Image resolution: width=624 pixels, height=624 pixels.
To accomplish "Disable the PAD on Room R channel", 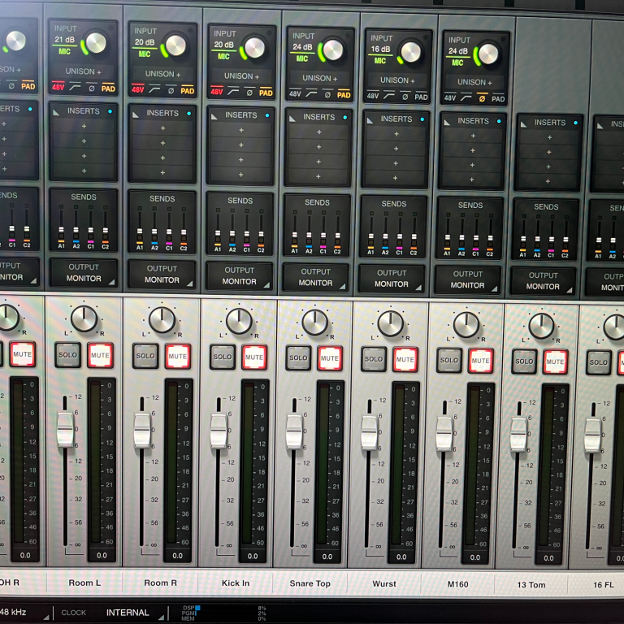I will tap(188, 90).
